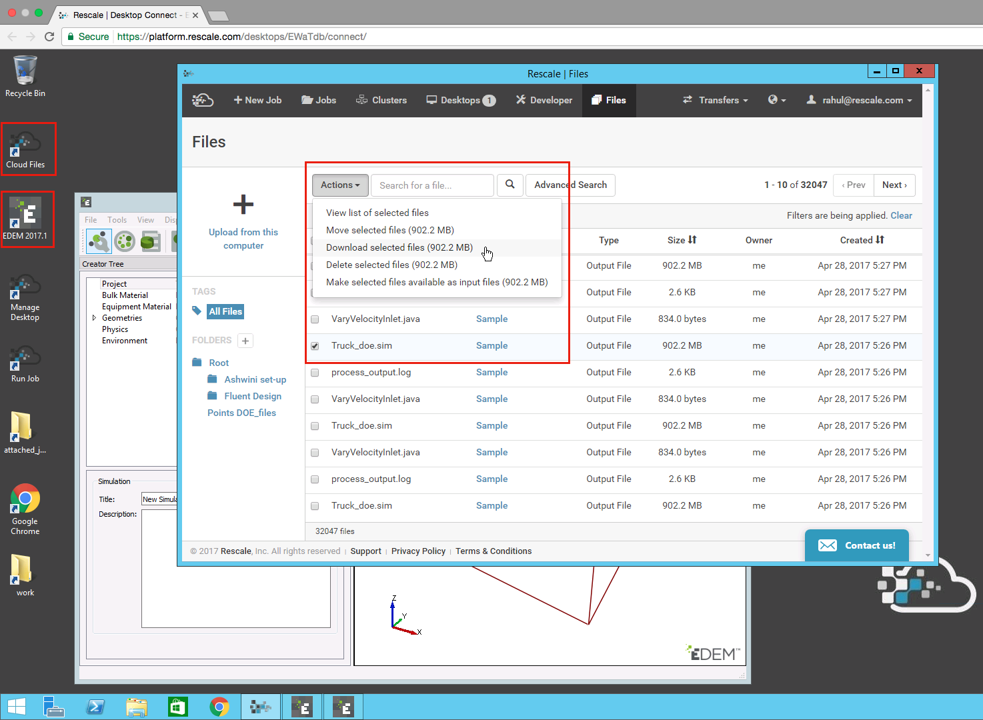Sort files by the Created column

[x=862, y=240]
